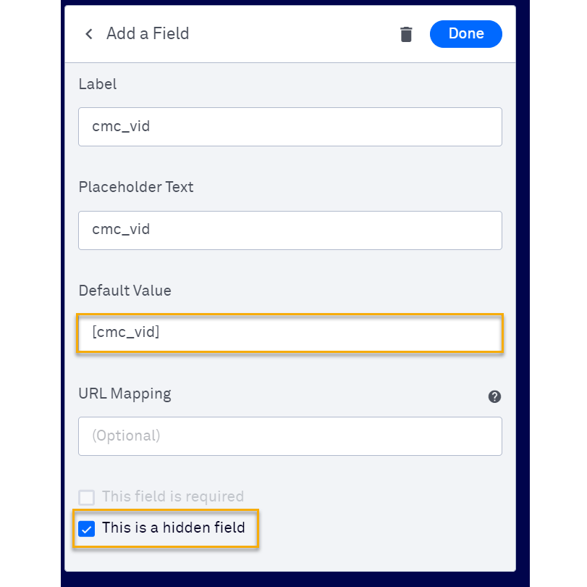Click the empty URL Mapping (Optional) input
This screenshot has width=587, height=587.
click(290, 436)
